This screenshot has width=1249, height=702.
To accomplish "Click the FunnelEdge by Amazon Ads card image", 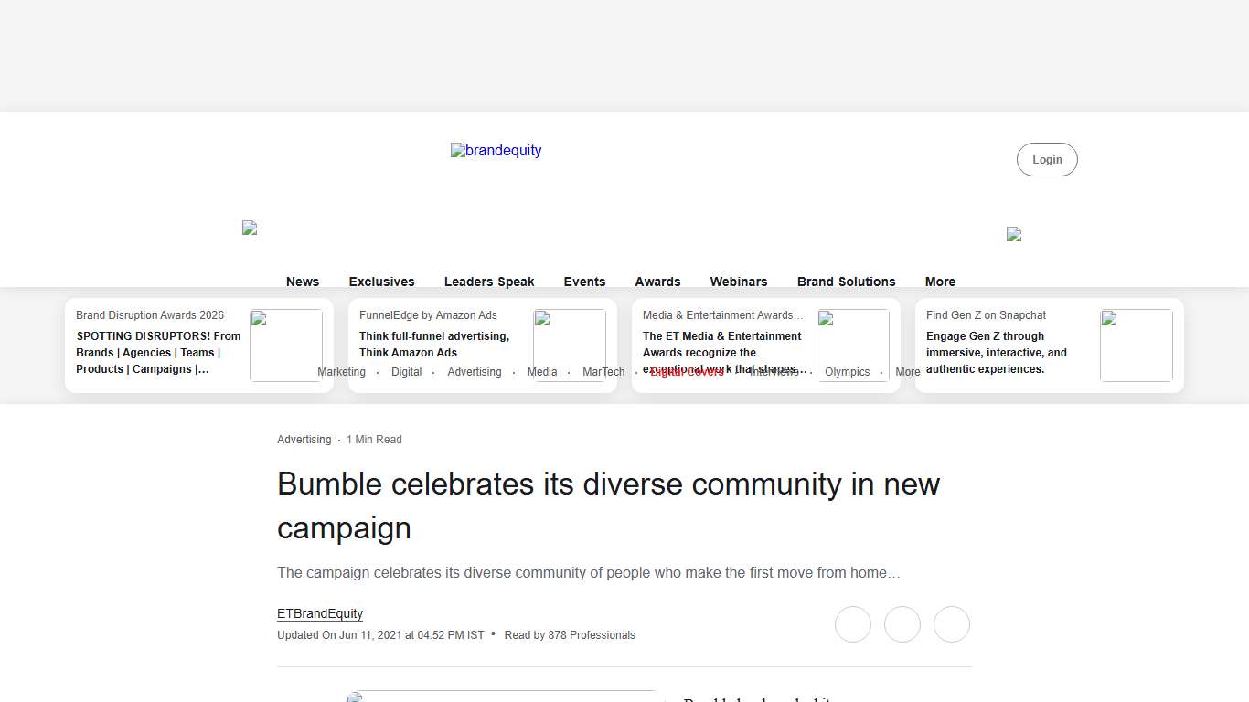I will click(570, 345).
